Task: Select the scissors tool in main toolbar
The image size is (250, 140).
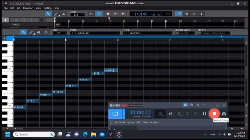Action: (x=64, y=14)
